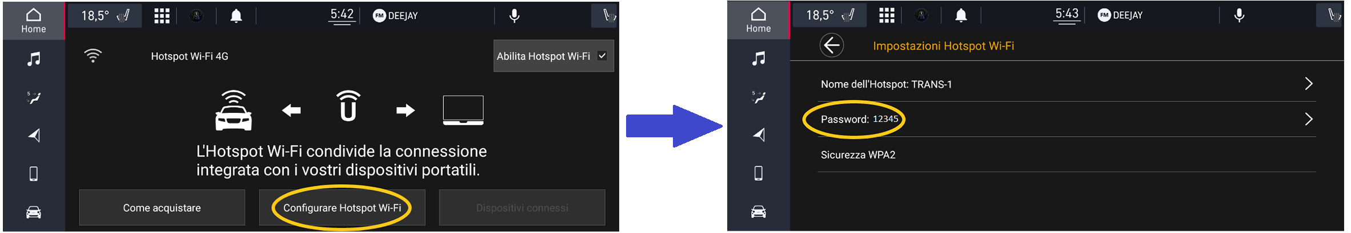This screenshot has height=233, width=1351.
Task: Click the Configurare Hotspot Wi-Fi button
Action: 342,208
